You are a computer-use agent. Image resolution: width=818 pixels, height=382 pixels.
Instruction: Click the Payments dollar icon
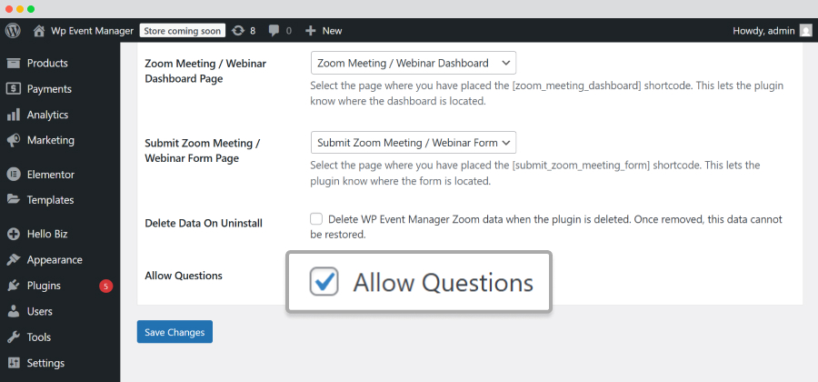[x=14, y=89]
